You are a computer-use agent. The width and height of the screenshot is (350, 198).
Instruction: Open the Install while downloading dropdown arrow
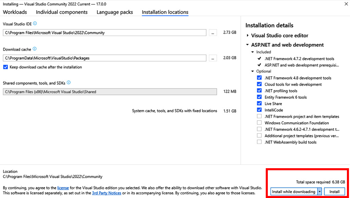click(x=320, y=191)
